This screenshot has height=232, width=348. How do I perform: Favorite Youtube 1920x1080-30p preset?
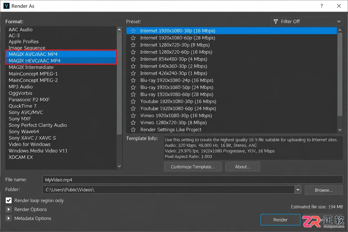[x=133, y=101]
